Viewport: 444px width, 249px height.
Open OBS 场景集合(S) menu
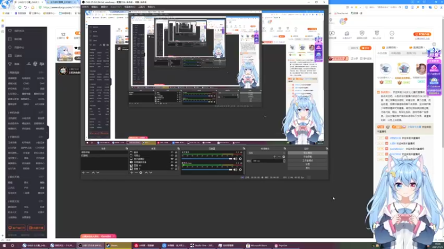click(x=130, y=7)
